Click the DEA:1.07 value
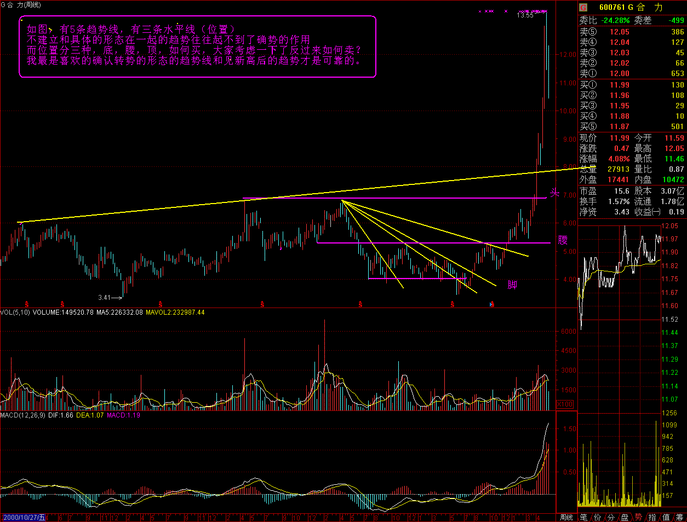687x522 pixels. pos(90,415)
